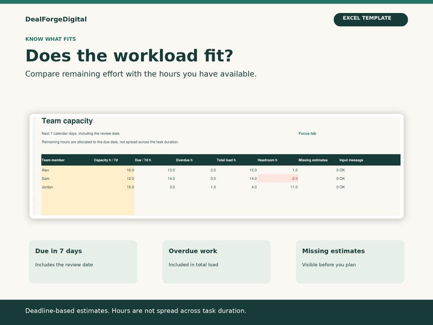Image resolution: width=433 pixels, height=325 pixels.
Task: Select Sam's negative headroom cell -2.0
Action: [x=278, y=179]
